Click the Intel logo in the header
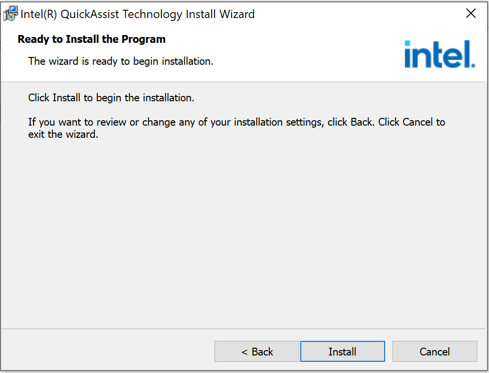The image size is (489, 373). (x=439, y=54)
